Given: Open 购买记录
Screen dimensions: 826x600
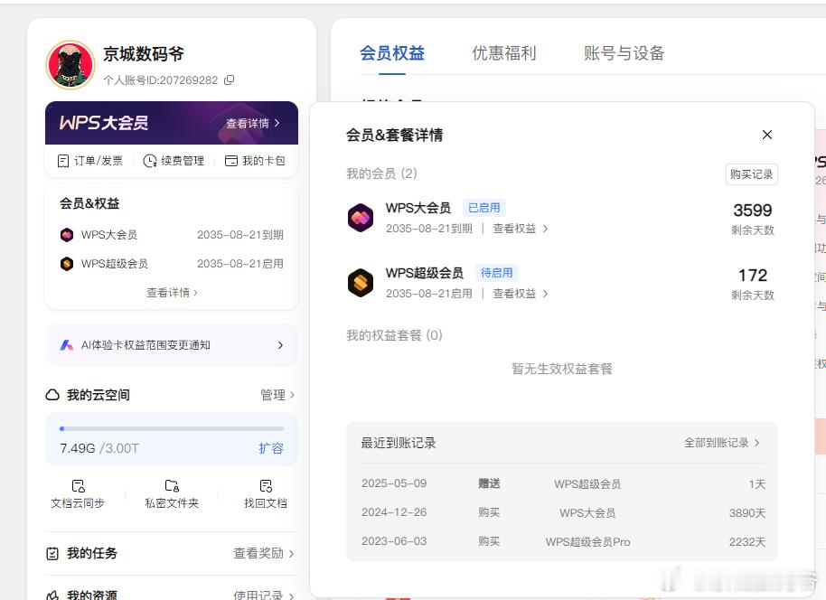Looking at the screenshot, I should pos(750,174).
